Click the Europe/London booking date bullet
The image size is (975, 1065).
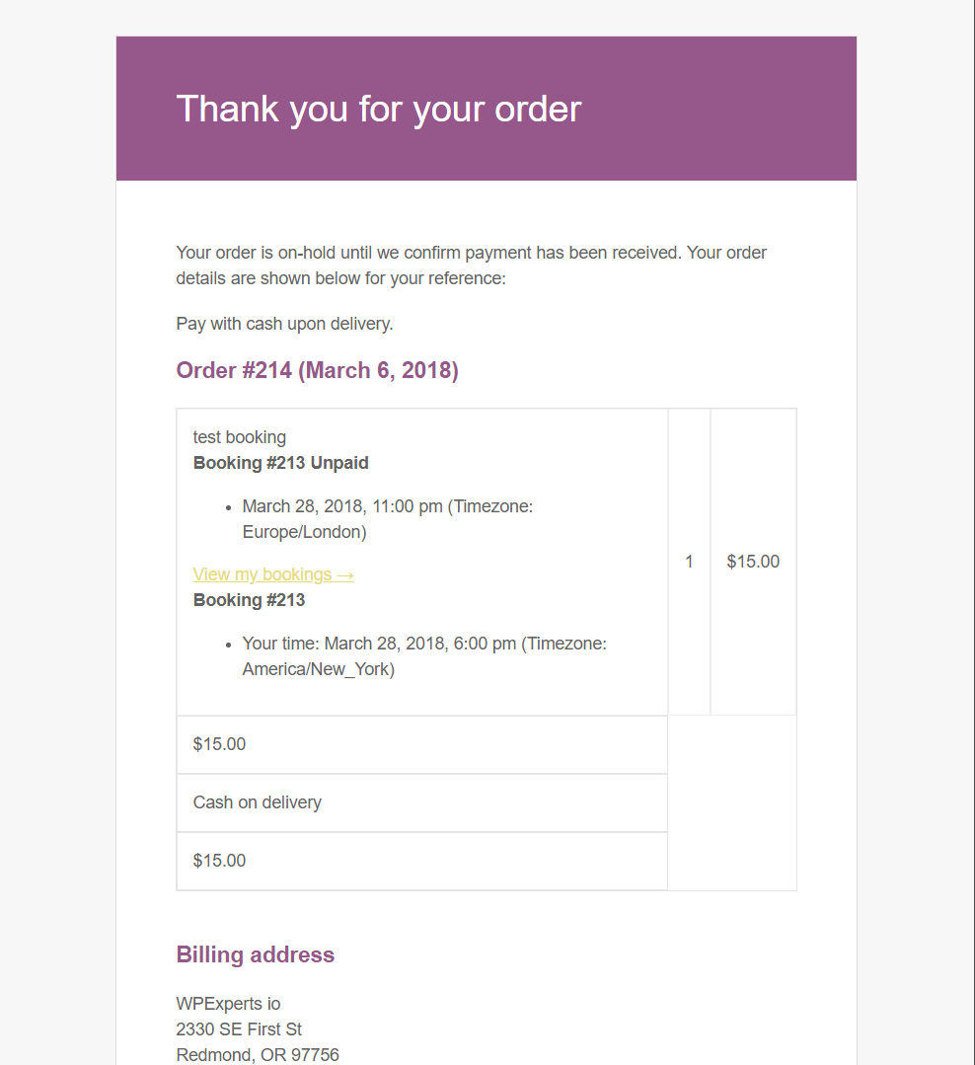pos(387,519)
